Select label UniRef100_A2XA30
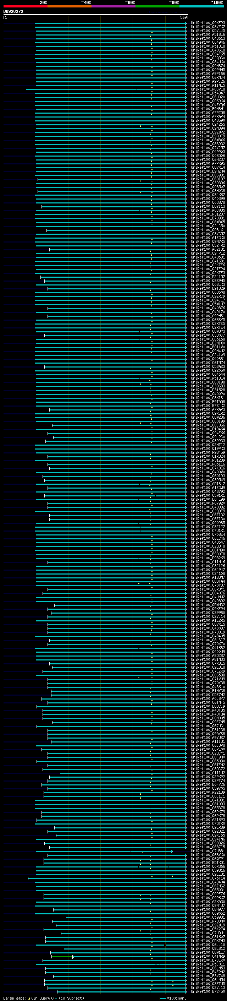This screenshot has width=227, height=1001. [x=207, y=902]
